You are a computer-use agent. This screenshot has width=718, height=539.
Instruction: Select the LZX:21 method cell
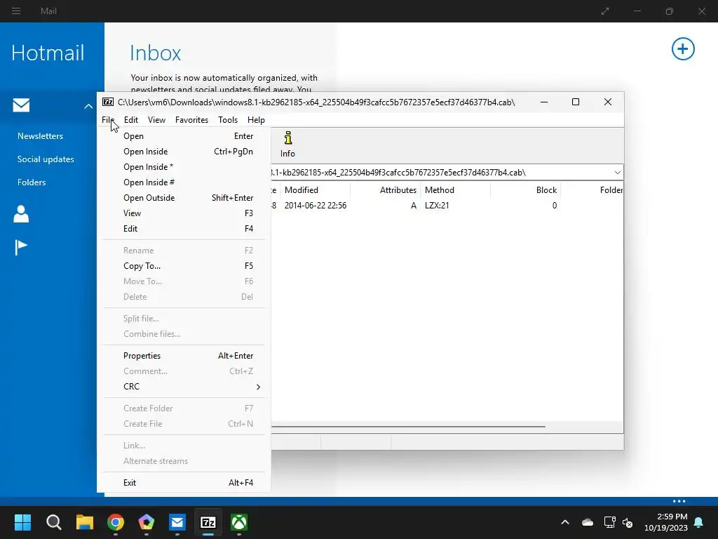pyautogui.click(x=437, y=206)
